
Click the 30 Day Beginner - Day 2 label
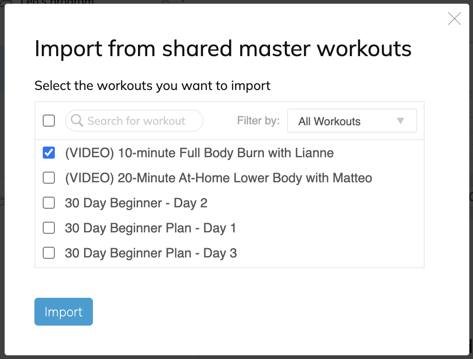coord(136,203)
